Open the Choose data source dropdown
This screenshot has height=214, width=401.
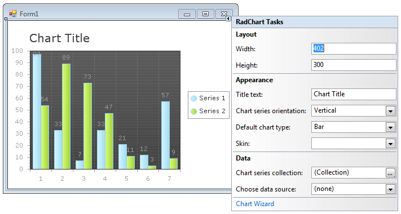tap(390, 189)
